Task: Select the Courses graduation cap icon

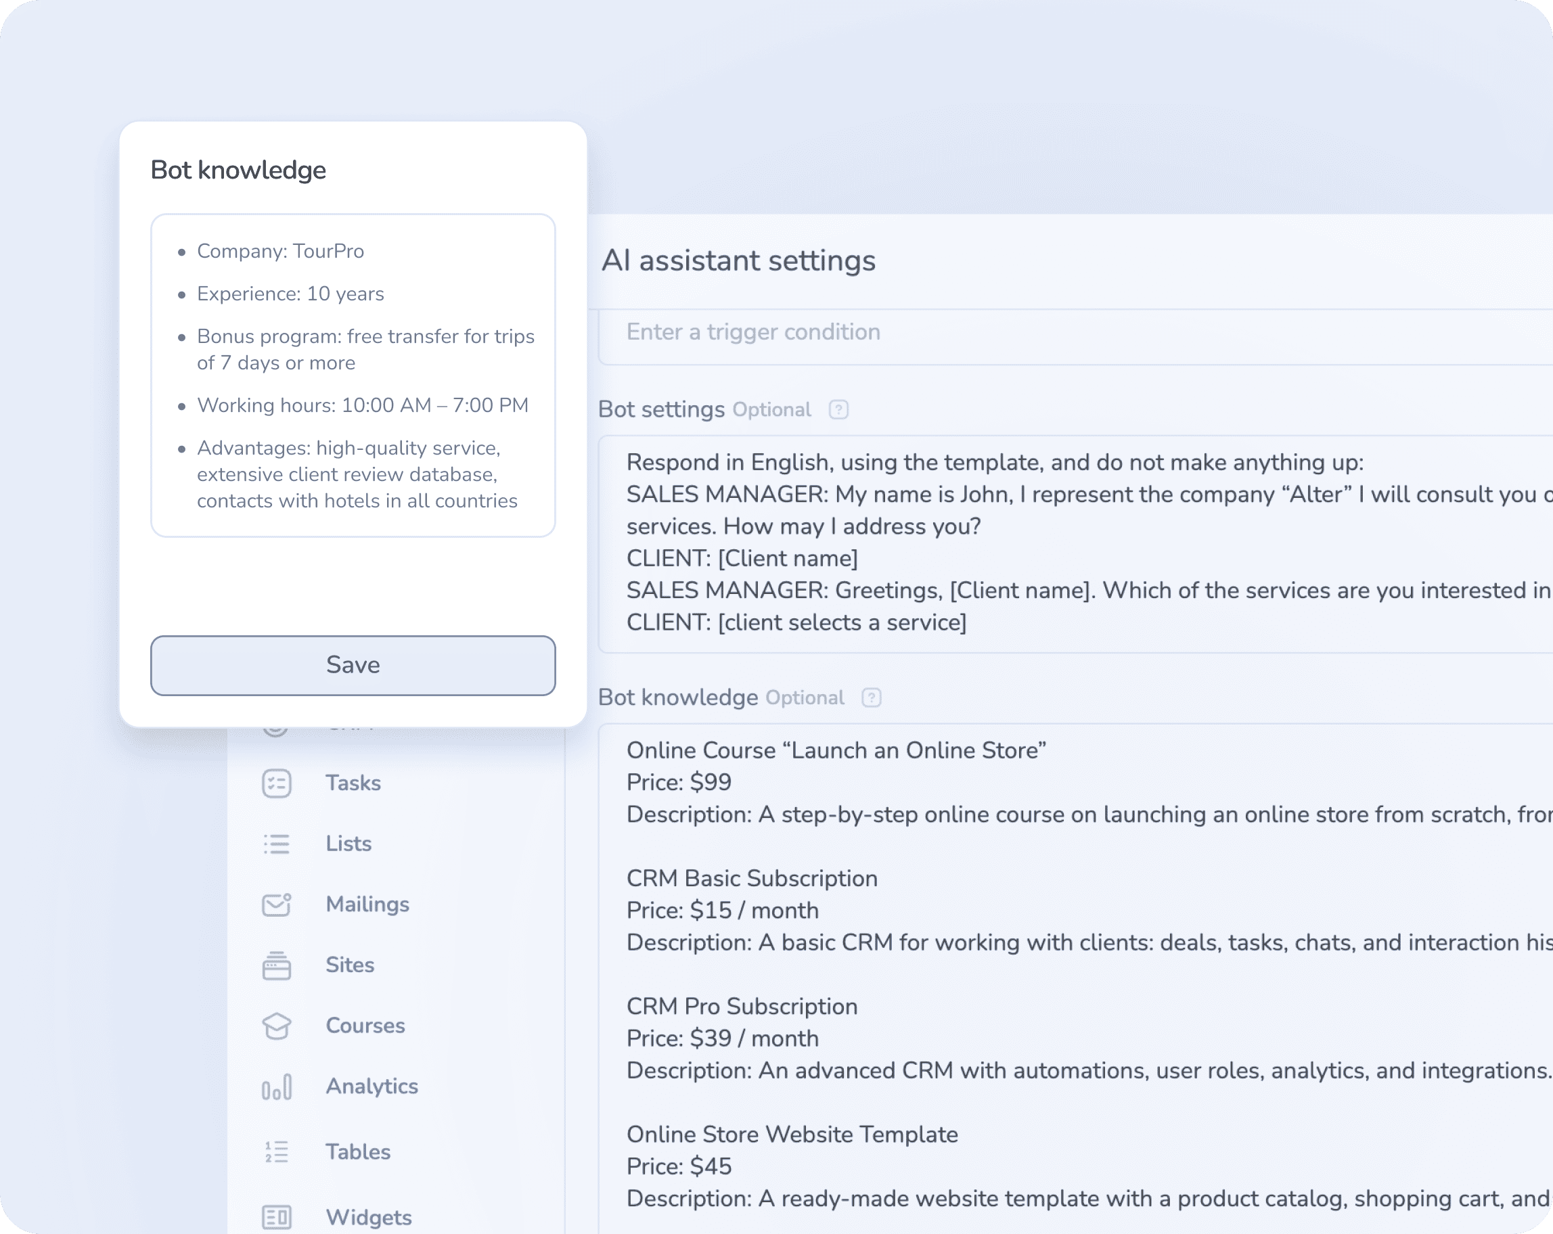Action: [277, 1026]
